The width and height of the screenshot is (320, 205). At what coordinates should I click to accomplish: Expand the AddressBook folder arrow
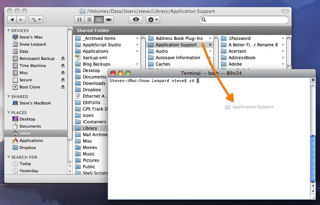283,58
